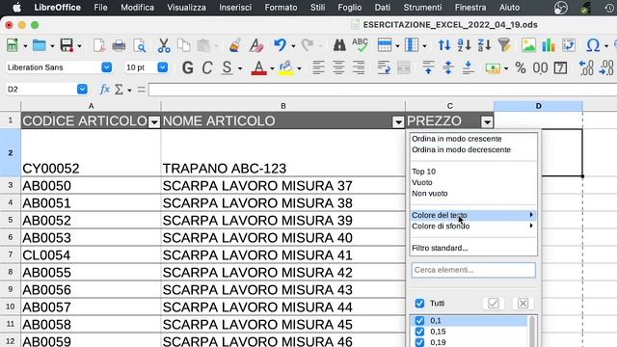The image size is (617, 347).
Task: Toggle the Tutti checkbox
Action: (419, 304)
